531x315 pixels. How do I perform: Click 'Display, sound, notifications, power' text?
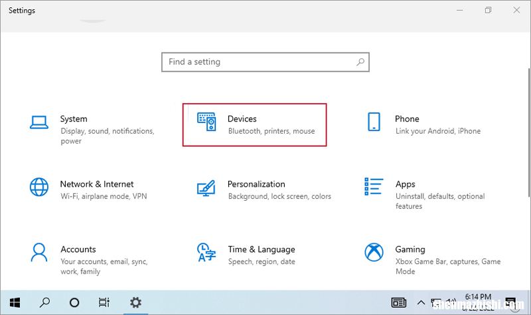coord(108,136)
